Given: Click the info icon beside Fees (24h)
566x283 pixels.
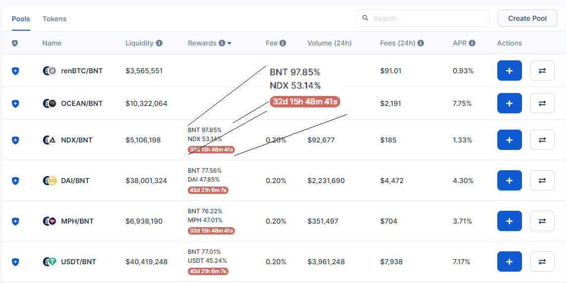Looking at the screenshot, I should pos(421,44).
